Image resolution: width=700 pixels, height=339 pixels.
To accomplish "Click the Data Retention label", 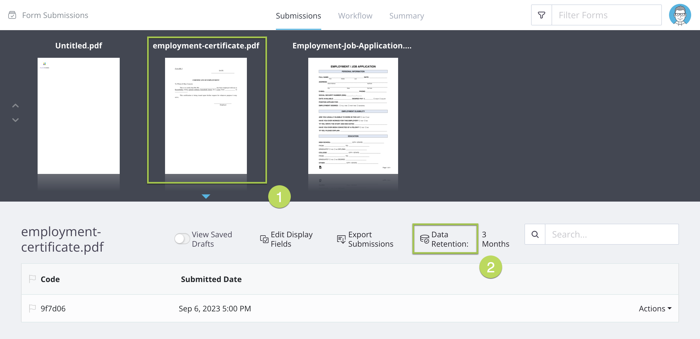I will tap(450, 239).
